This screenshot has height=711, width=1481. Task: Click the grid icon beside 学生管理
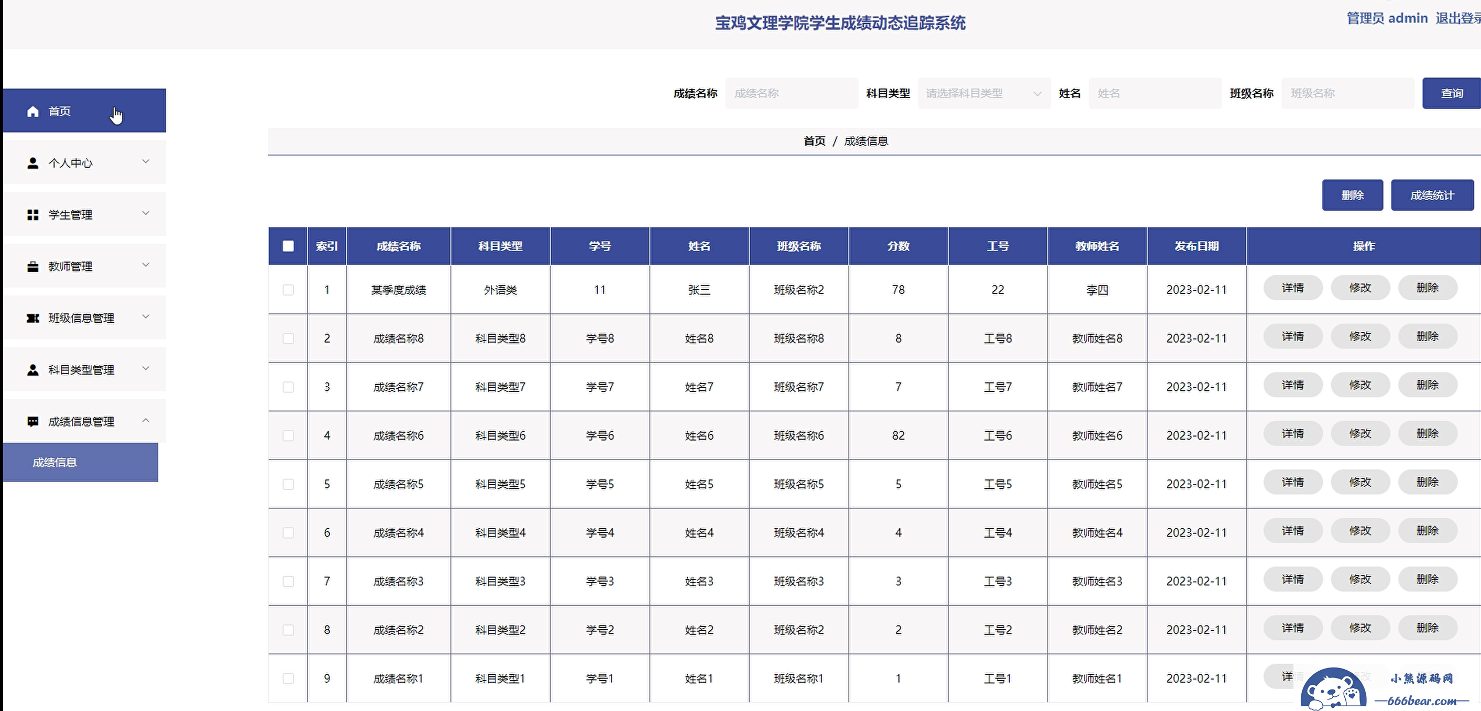coord(33,214)
